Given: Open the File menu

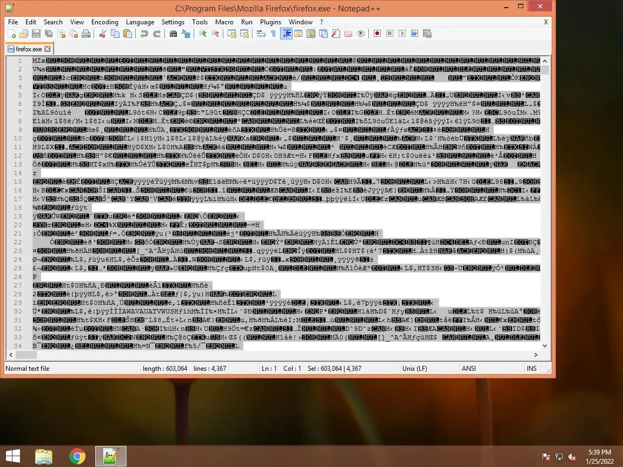Looking at the screenshot, I should pyautogui.click(x=13, y=22).
